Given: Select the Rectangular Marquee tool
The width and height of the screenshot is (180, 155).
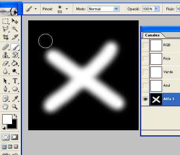Looking at the screenshot, I should [5, 21].
